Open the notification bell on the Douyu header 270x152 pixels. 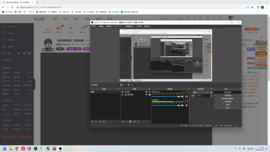[x=214, y=18]
